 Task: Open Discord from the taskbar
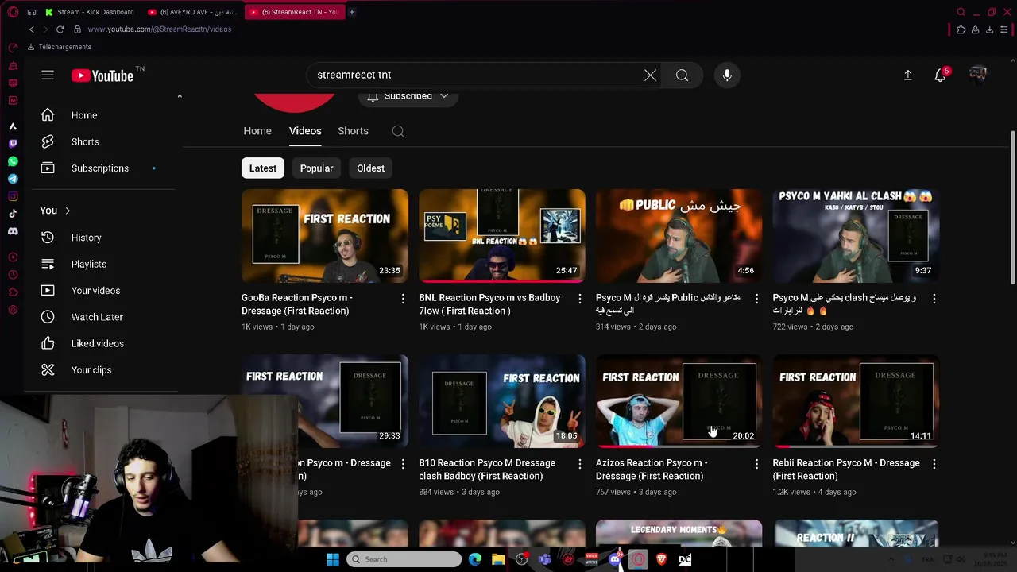[x=615, y=559]
